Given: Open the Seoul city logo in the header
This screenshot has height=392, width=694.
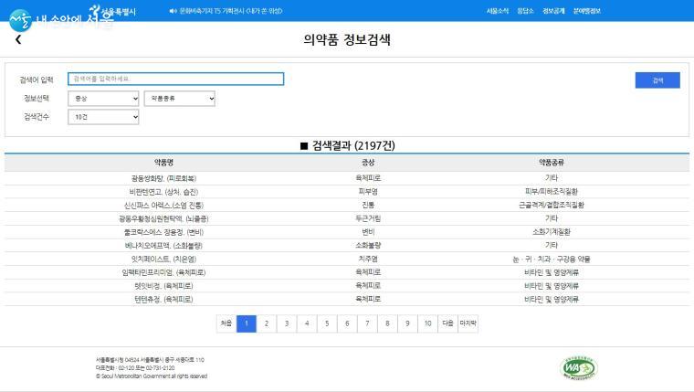Looking at the screenshot, I should (x=112, y=11).
